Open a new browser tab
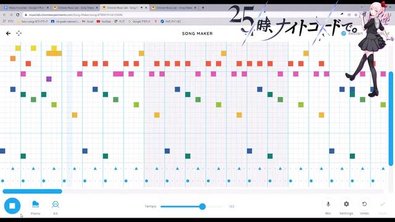Screen dimensions: 395x222 (x=203, y=7)
